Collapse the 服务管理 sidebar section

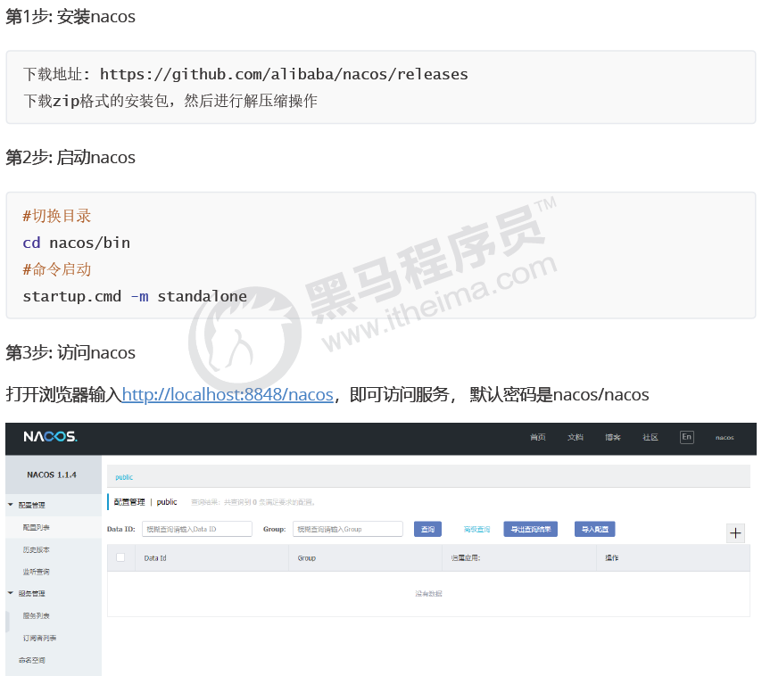[x=10, y=593]
